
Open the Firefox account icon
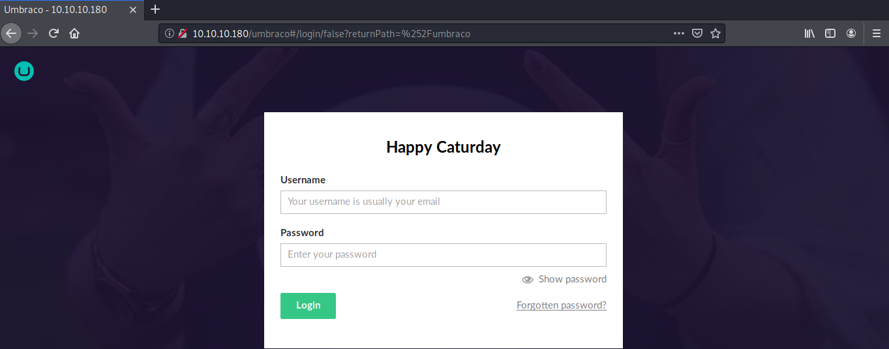tap(851, 33)
